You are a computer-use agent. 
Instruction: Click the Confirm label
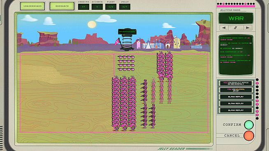point(232,125)
